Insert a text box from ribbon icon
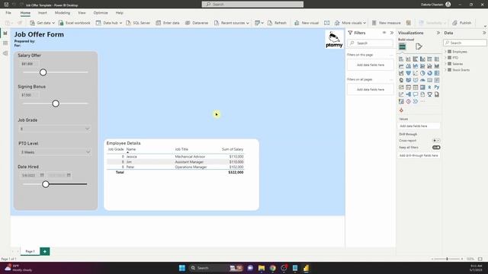488x274 pixels. coord(326,23)
